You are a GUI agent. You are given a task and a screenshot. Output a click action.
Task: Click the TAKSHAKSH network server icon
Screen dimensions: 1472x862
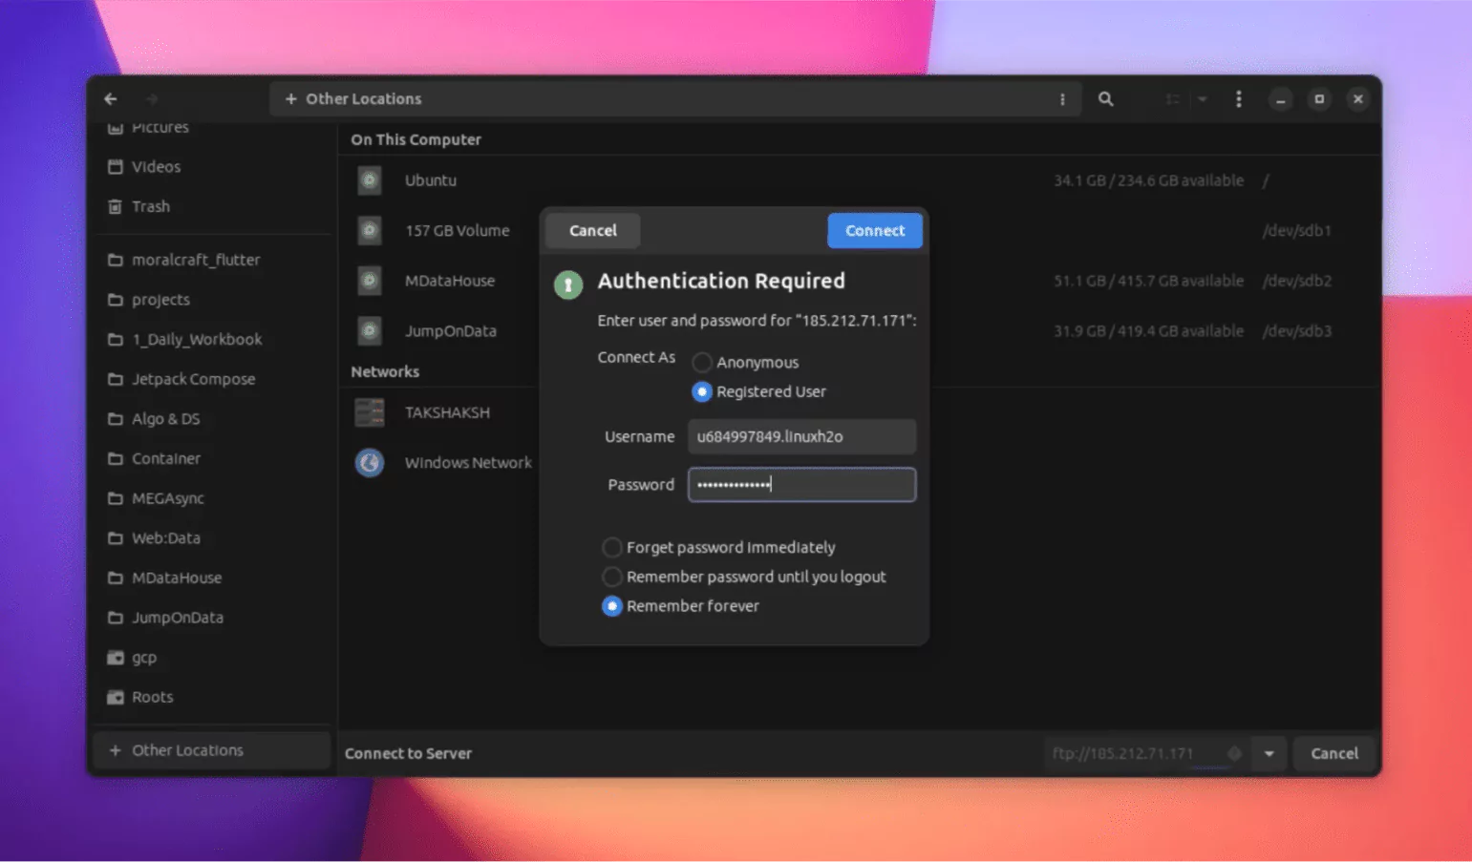coord(370,412)
